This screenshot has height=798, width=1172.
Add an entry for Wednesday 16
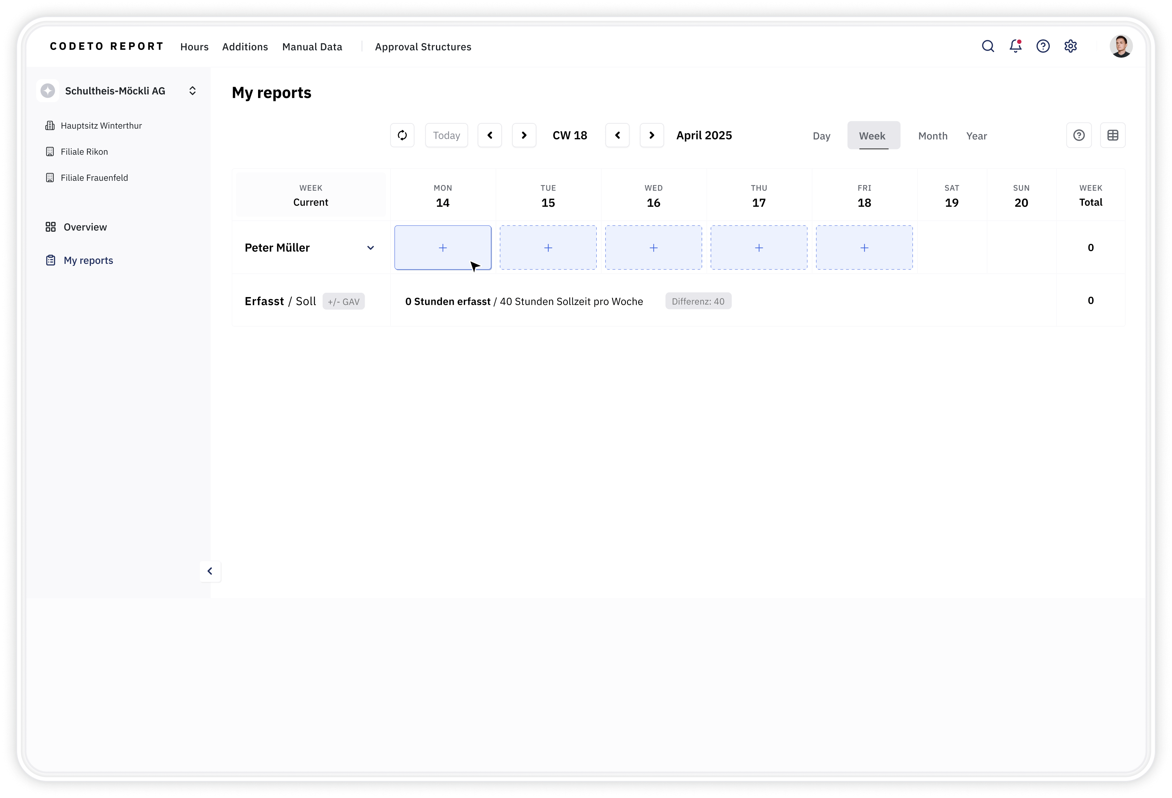(653, 248)
